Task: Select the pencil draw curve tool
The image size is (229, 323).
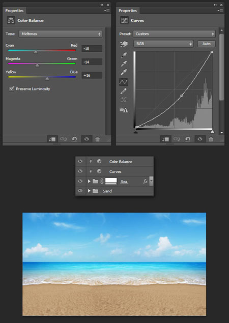Action: point(124,91)
